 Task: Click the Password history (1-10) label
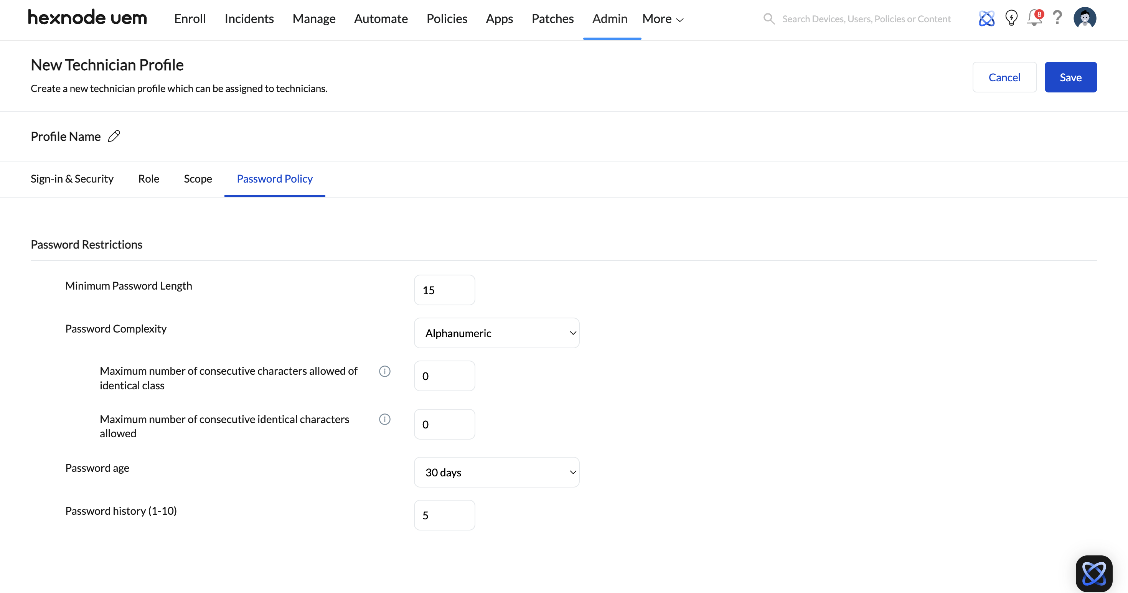(x=121, y=511)
